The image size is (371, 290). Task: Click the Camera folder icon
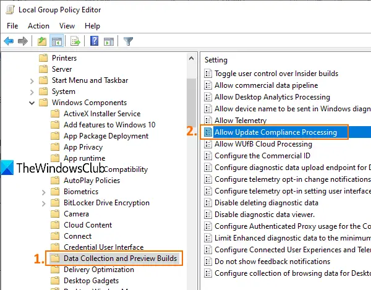pos(55,214)
